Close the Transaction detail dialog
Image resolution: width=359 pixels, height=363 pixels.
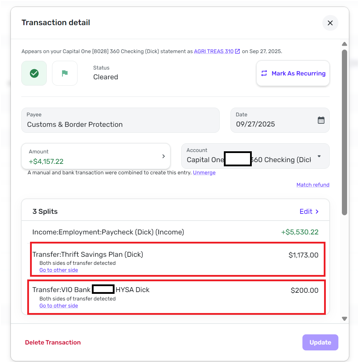[330, 23]
